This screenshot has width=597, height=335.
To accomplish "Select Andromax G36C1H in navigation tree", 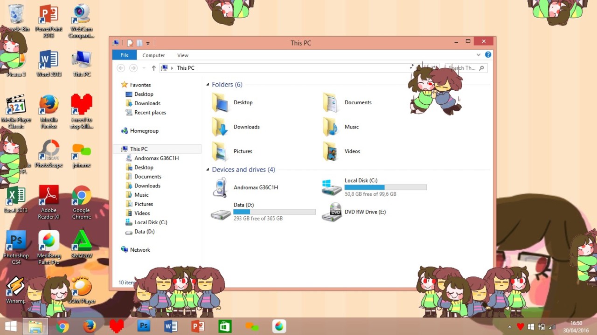I will coord(152,158).
